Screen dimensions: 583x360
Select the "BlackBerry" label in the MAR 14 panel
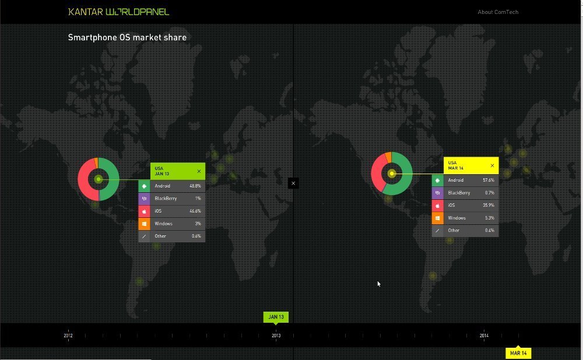459,193
